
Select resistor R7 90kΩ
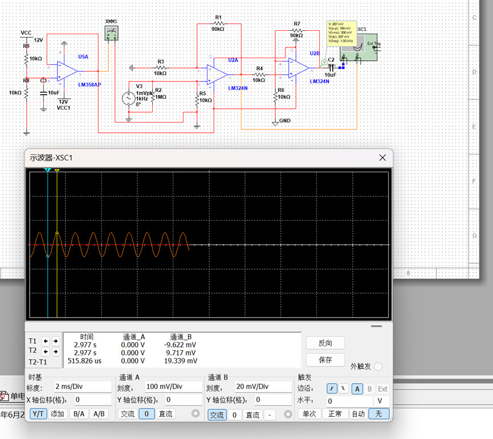(x=297, y=31)
